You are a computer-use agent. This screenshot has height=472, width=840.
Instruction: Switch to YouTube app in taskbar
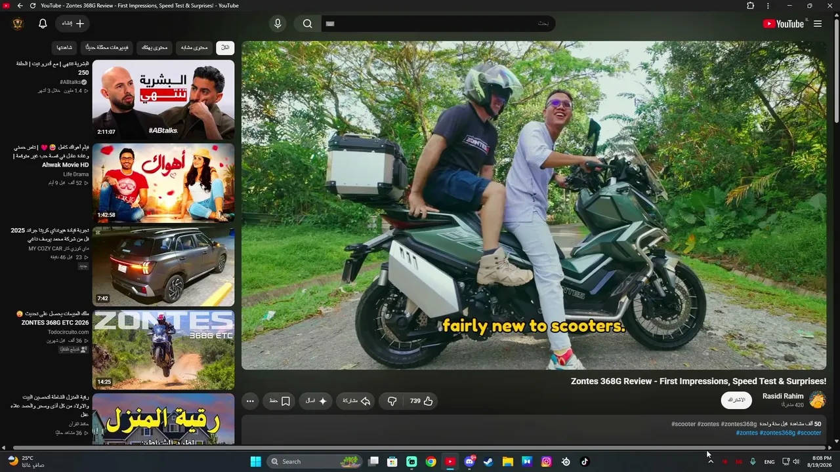click(450, 462)
